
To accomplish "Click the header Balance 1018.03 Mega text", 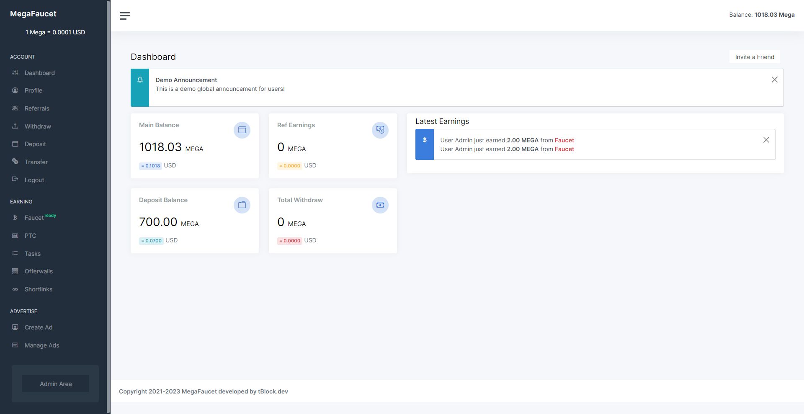I will [x=762, y=15].
